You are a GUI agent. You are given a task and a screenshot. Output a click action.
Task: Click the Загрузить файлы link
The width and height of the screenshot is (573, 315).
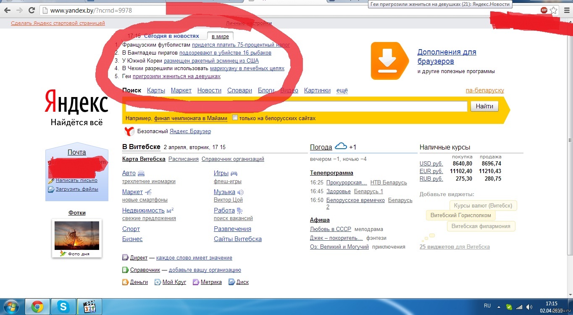pyautogui.click(x=77, y=189)
